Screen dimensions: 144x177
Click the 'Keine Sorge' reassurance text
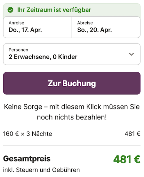click(72, 107)
